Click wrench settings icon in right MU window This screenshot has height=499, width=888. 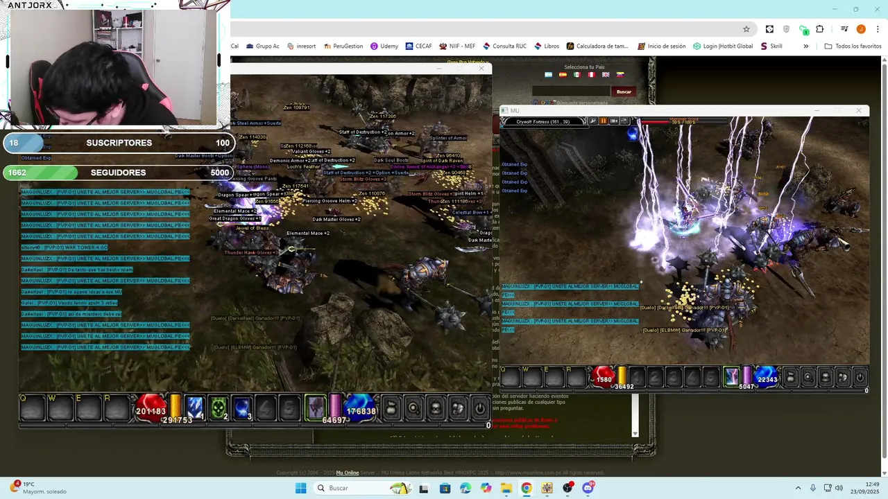tap(592, 121)
